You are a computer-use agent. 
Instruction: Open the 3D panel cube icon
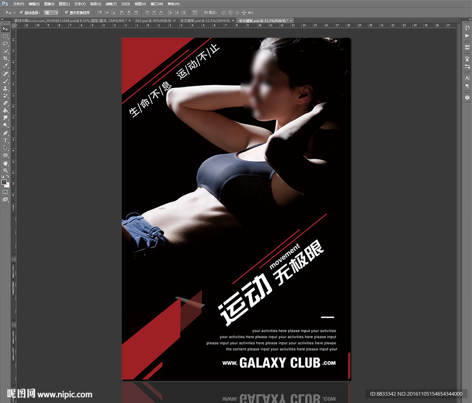(467, 98)
